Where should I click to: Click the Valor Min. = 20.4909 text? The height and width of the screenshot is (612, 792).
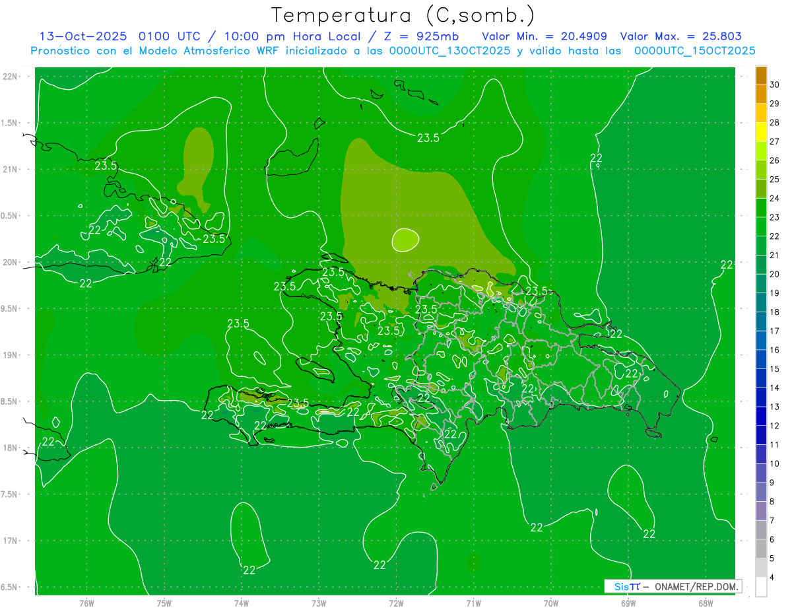[544, 36]
